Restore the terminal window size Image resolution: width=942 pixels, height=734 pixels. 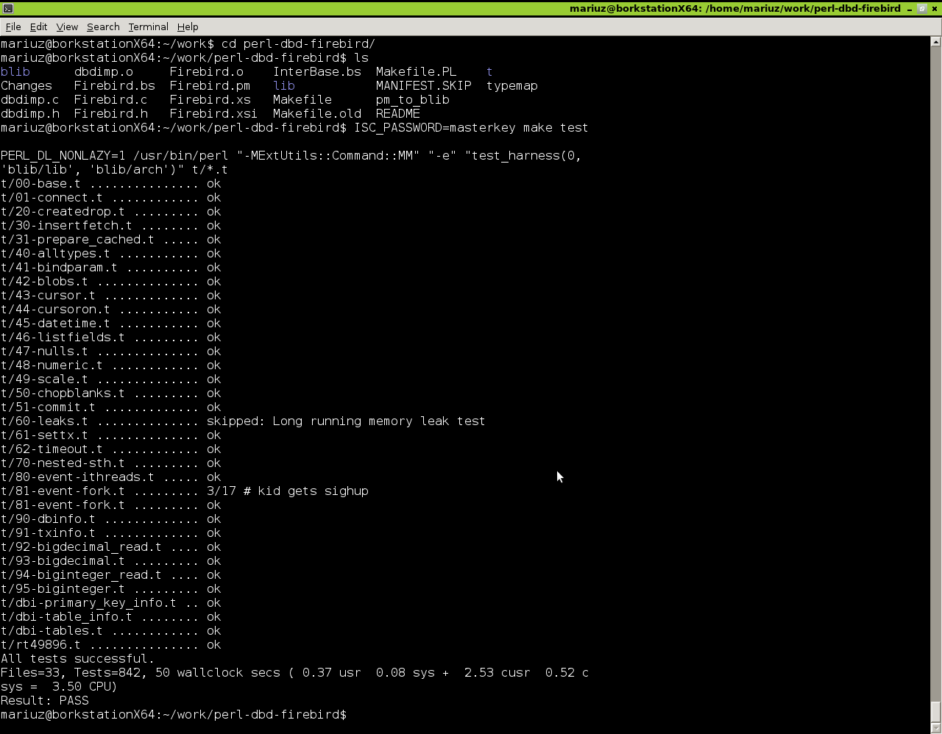tap(922, 9)
